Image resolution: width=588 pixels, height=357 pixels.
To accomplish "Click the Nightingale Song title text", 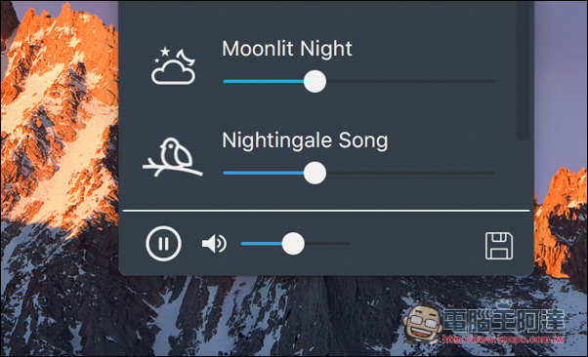I will point(305,140).
